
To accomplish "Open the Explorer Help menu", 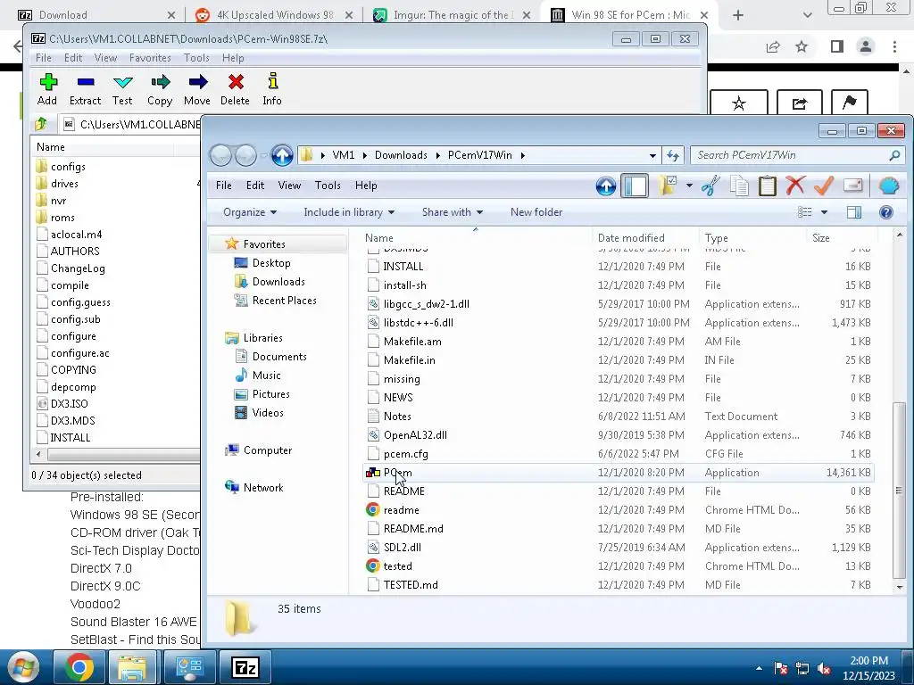I will click(366, 186).
